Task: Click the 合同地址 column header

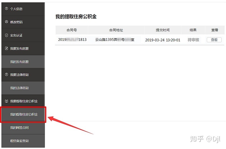Action: coord(116,30)
